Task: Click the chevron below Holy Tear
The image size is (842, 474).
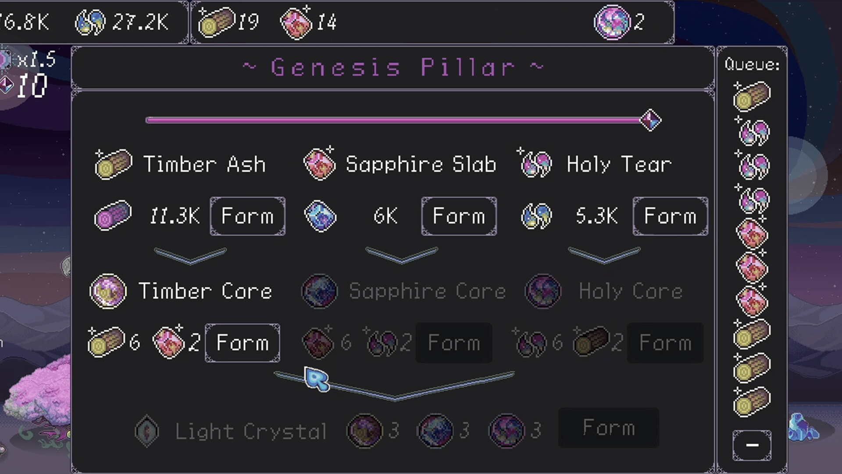Action: pyautogui.click(x=604, y=255)
